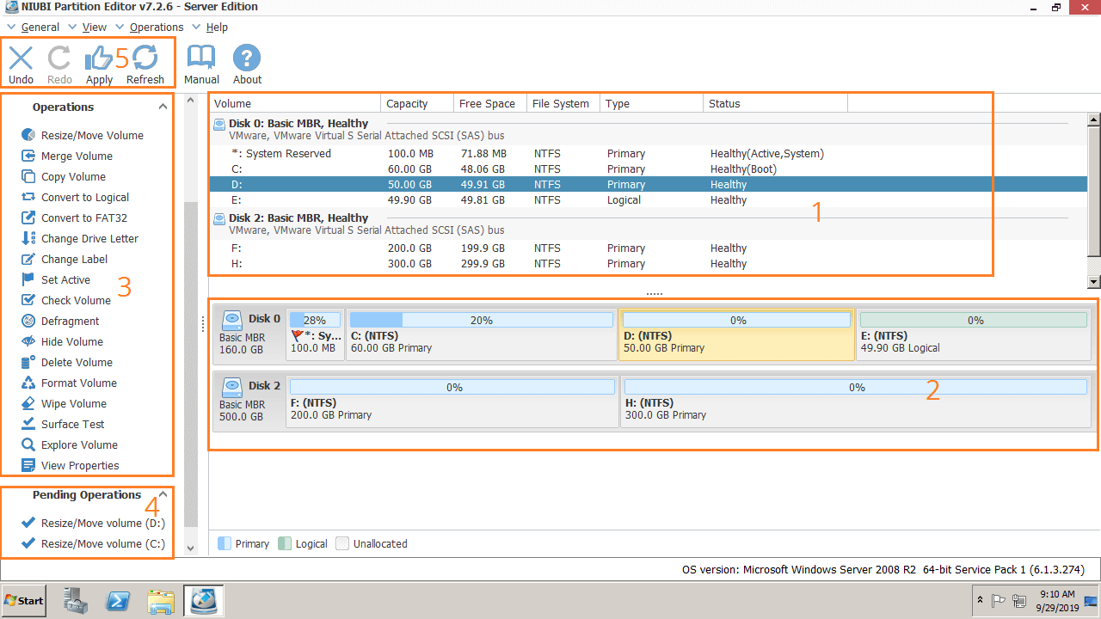1101x619 pixels.
Task: Open the Manual book icon
Action: tap(201, 58)
